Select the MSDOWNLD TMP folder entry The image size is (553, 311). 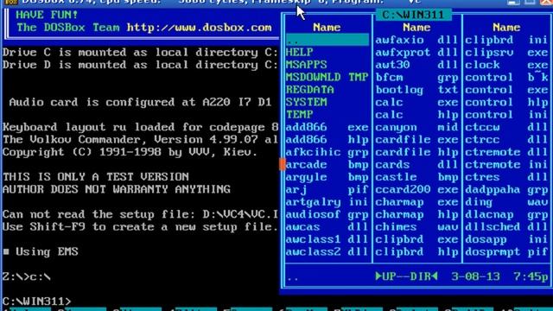click(327, 77)
